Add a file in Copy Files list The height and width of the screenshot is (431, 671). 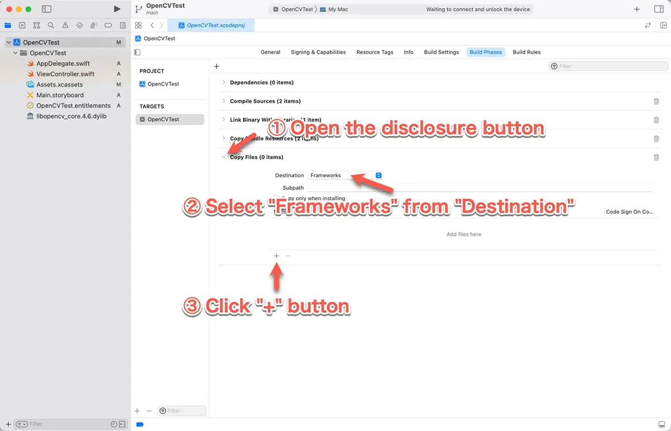pos(276,255)
